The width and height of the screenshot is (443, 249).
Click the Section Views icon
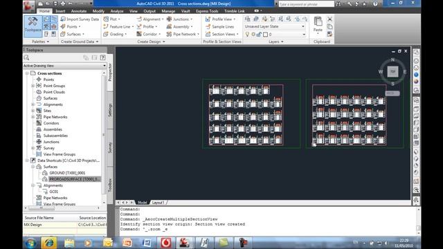pos(208,34)
